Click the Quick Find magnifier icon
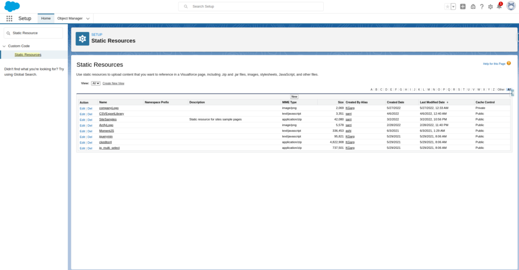The width and height of the screenshot is (519, 270). click(x=8, y=33)
